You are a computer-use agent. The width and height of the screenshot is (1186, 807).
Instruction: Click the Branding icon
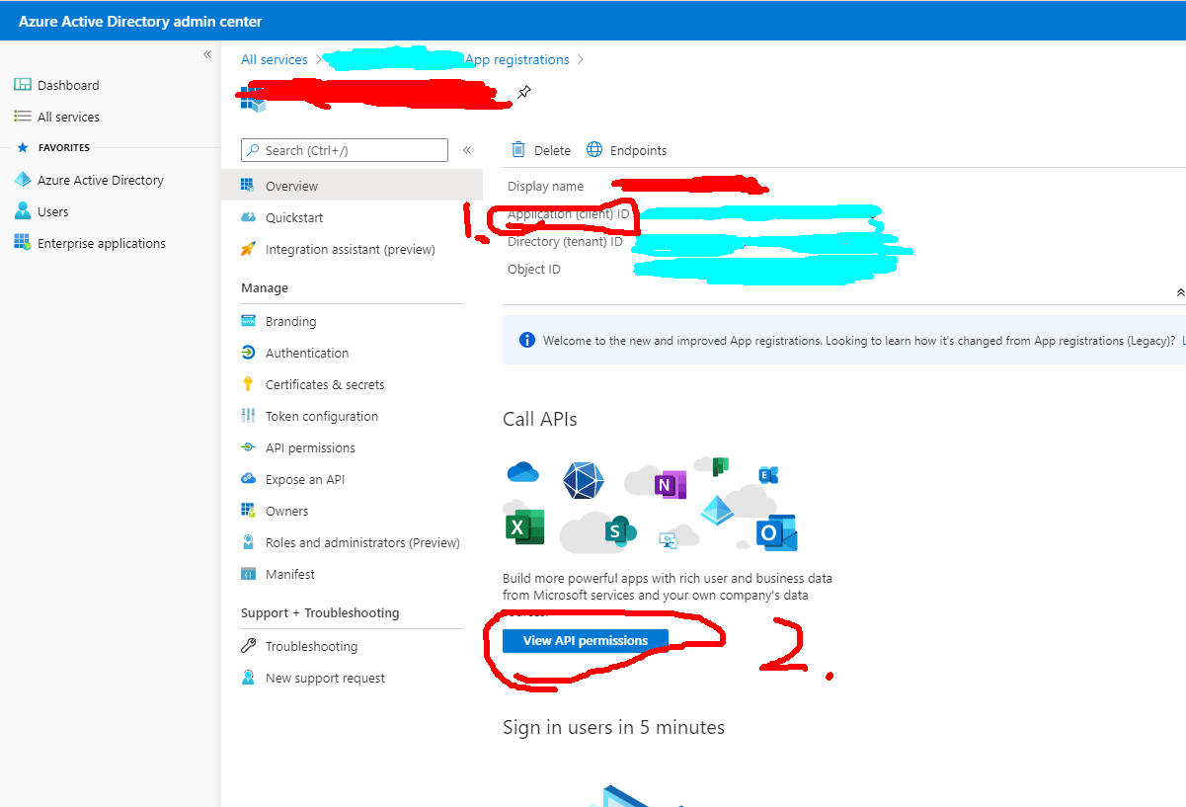248,321
